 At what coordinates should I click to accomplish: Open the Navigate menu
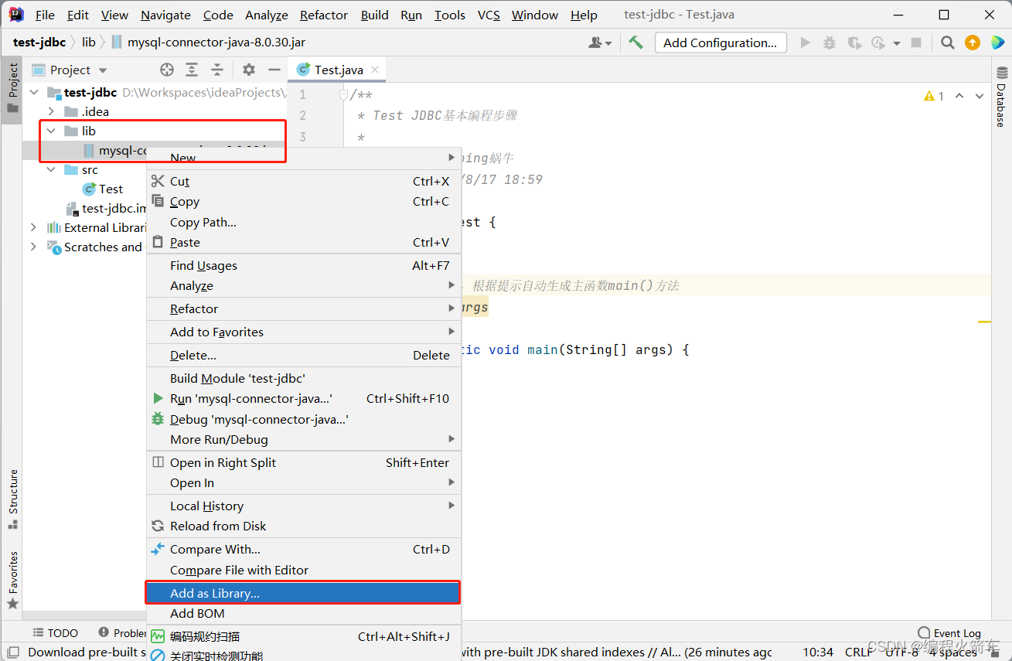pyautogui.click(x=165, y=15)
